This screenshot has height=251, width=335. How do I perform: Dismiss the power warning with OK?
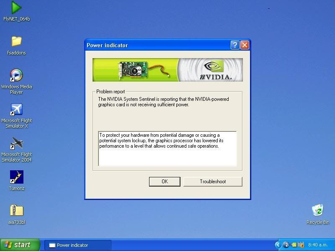pyautogui.click(x=165, y=181)
